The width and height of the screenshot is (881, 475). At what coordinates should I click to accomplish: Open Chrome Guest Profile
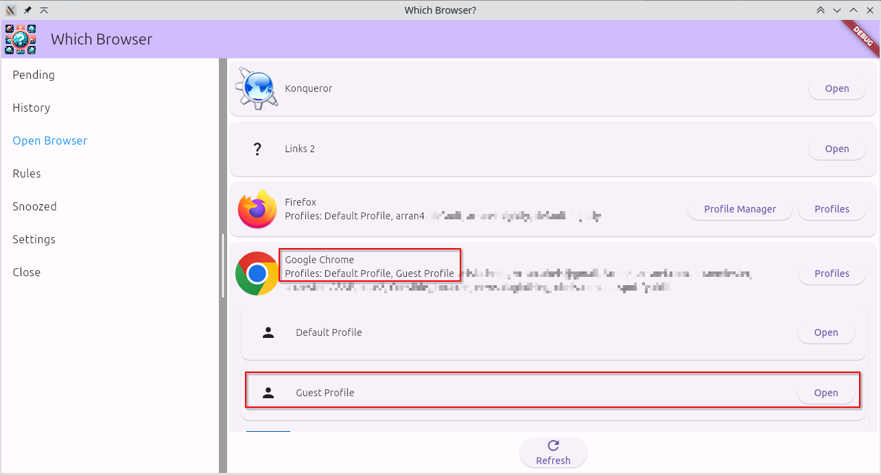coord(826,393)
